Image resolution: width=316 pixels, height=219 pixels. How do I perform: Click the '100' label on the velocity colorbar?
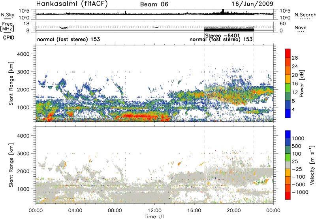pos(297,154)
